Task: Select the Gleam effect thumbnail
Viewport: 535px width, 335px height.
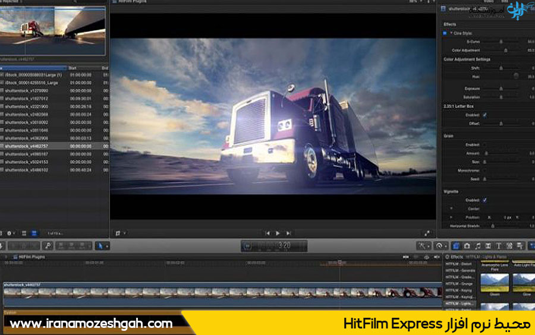Action: [495, 283]
